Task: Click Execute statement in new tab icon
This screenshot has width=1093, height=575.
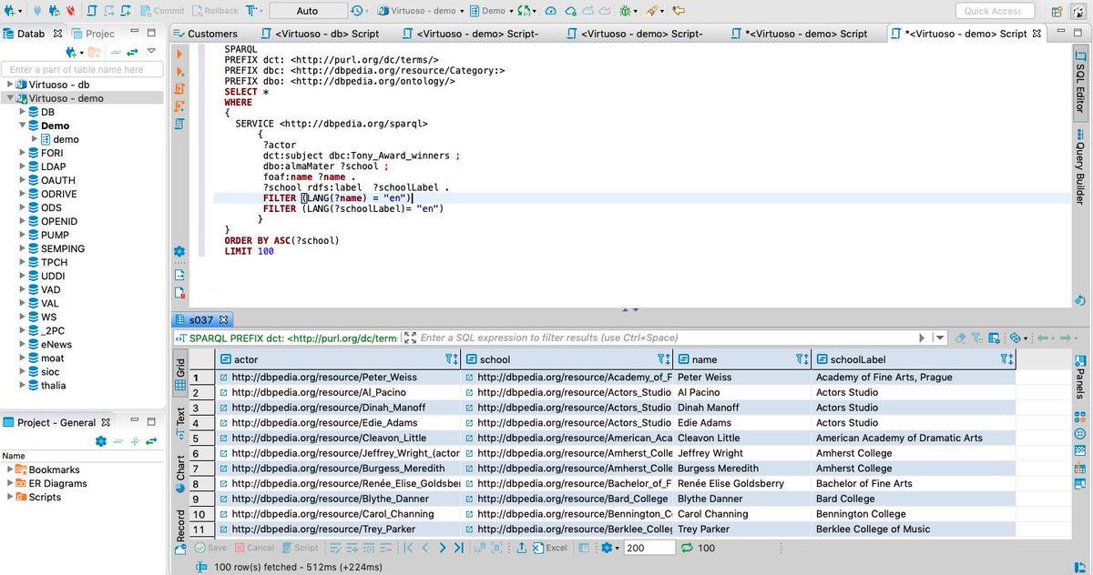Action: pyautogui.click(x=179, y=72)
